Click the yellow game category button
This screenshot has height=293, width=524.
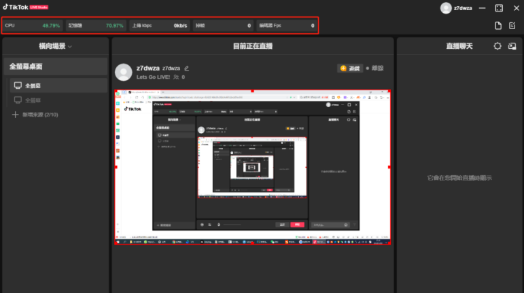tap(350, 69)
